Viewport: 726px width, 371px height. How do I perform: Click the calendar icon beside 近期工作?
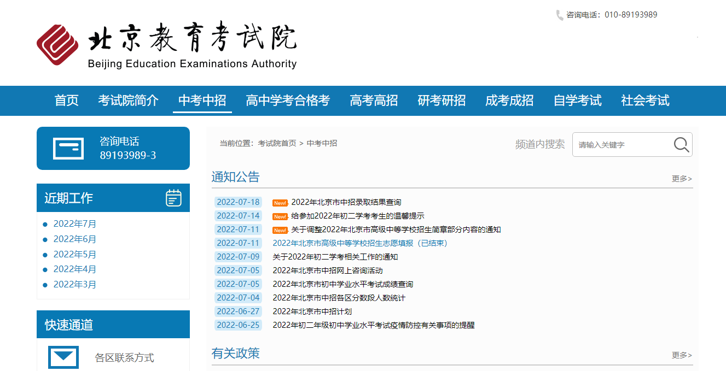[173, 198]
